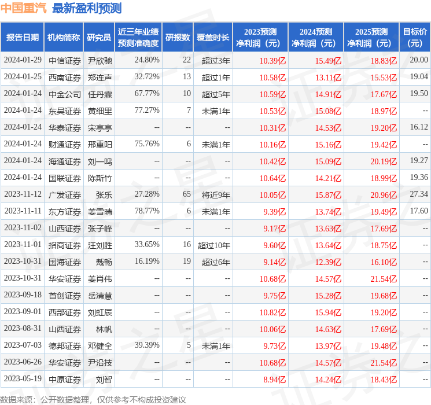Click analyst name 黄细里
Viewport: 431px width, 405px height.
(x=100, y=111)
